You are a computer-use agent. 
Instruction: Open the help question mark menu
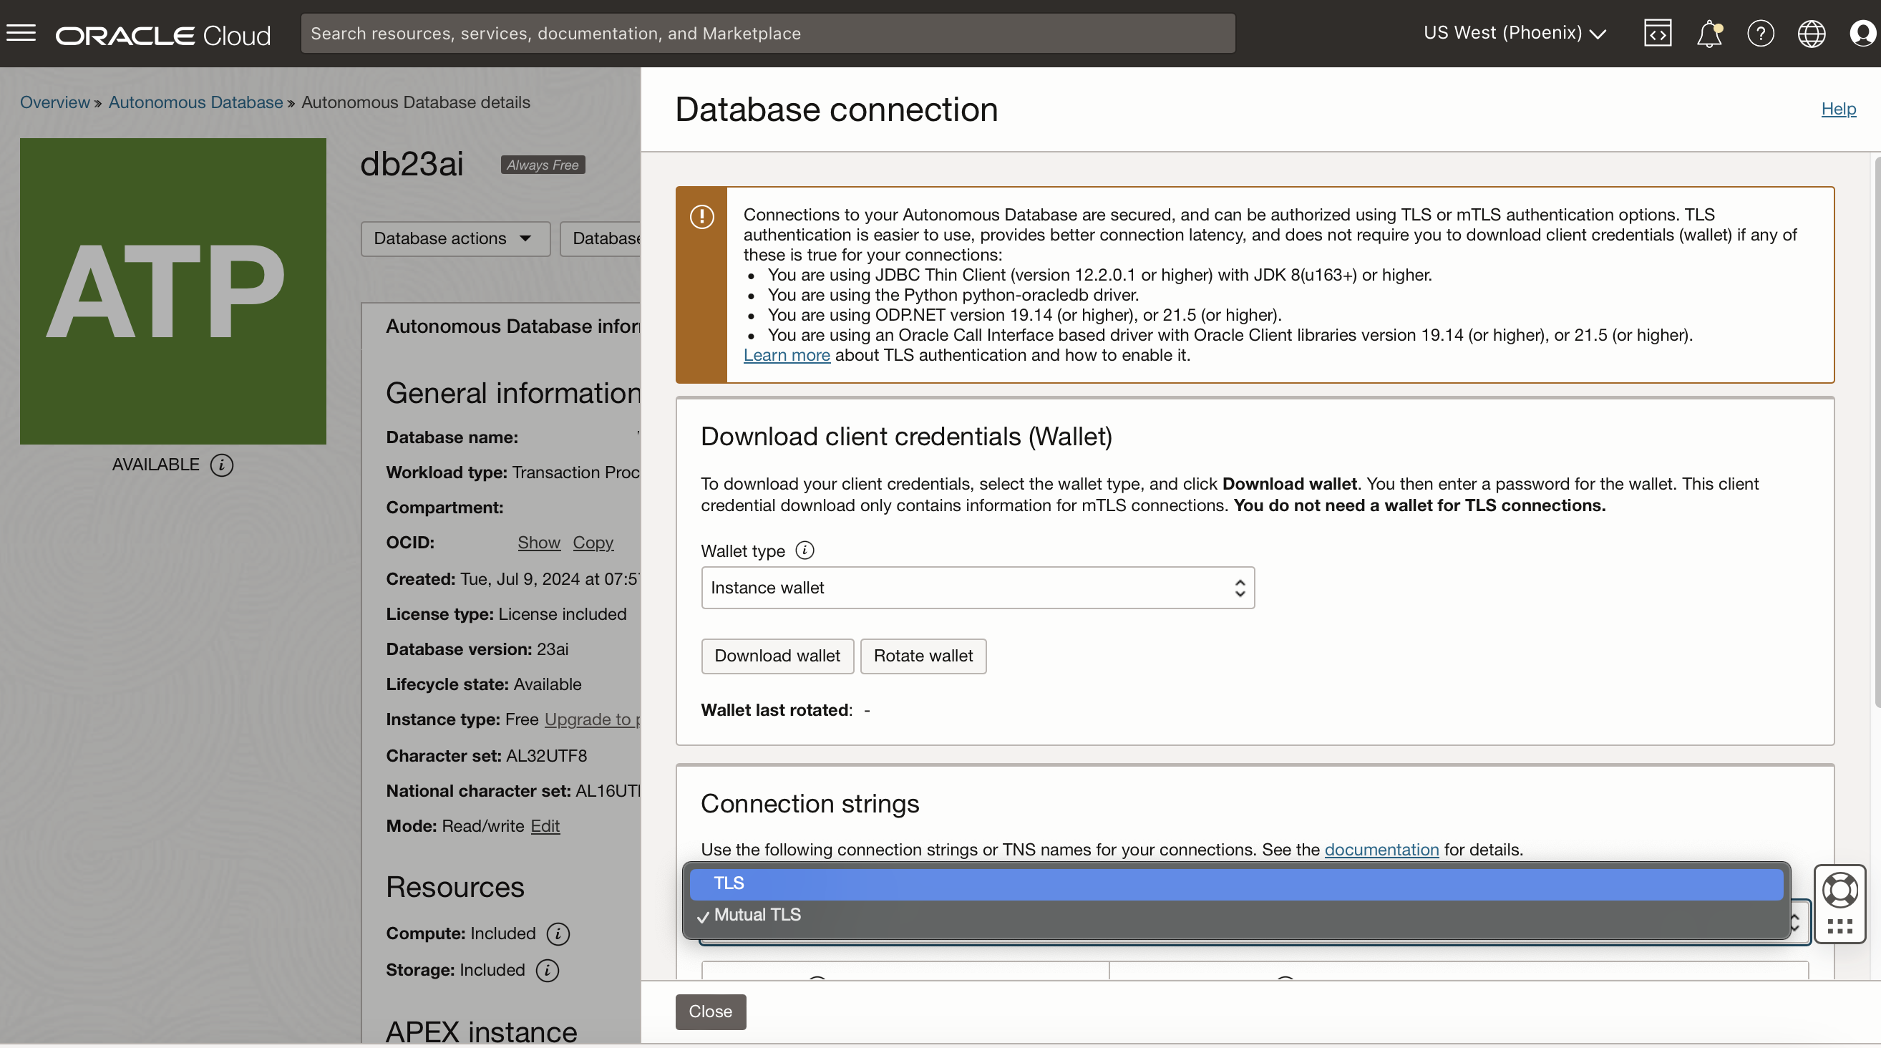[1761, 34]
